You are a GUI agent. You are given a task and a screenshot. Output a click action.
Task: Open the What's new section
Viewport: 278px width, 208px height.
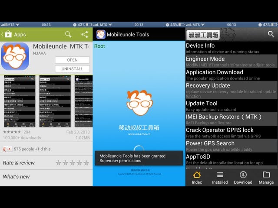(46, 177)
